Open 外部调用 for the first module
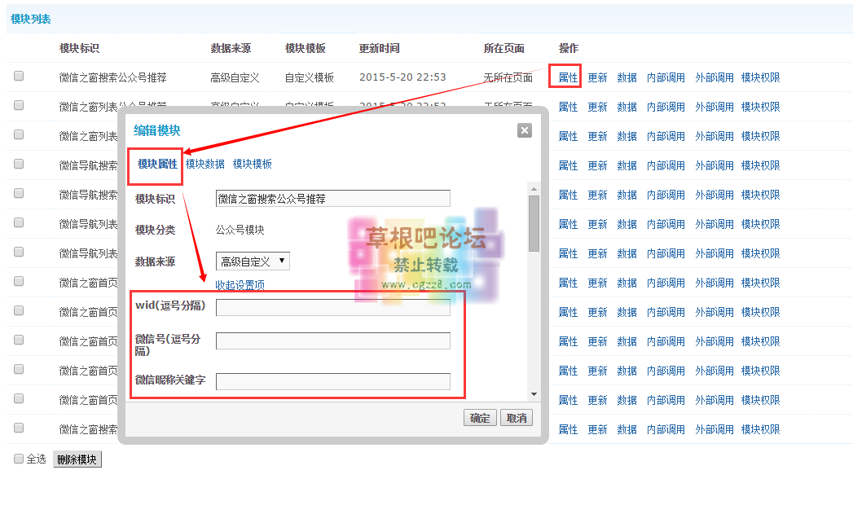The height and width of the screenshot is (514, 853). pos(715,77)
